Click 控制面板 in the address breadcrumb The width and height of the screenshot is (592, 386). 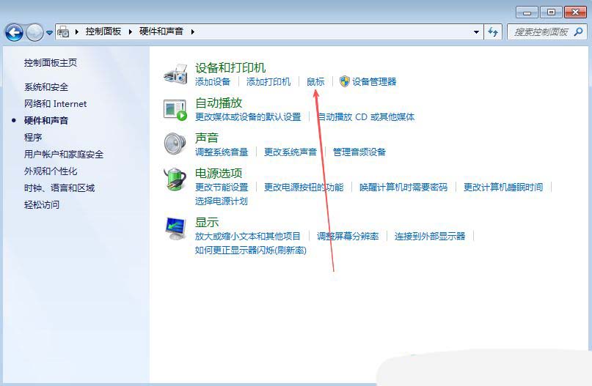103,31
